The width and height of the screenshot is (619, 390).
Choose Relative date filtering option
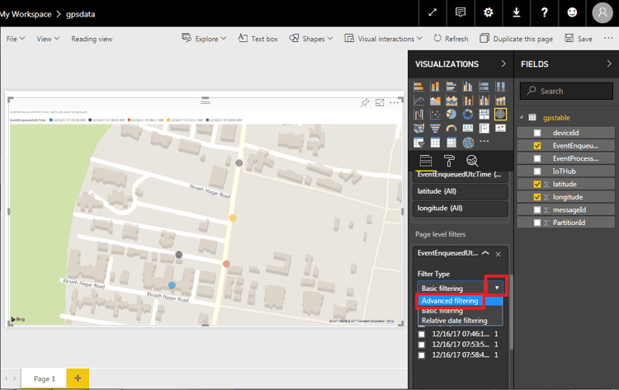click(x=455, y=321)
